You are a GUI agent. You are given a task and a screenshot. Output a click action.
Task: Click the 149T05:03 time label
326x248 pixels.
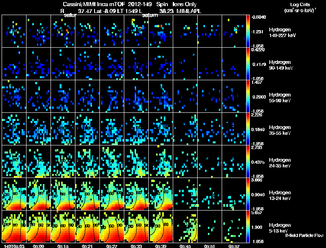coord(14,246)
